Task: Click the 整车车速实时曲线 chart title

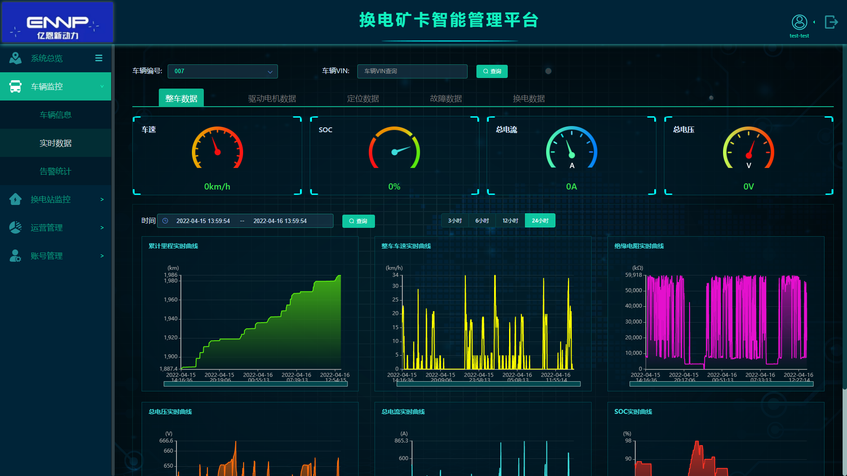Action: pos(406,246)
